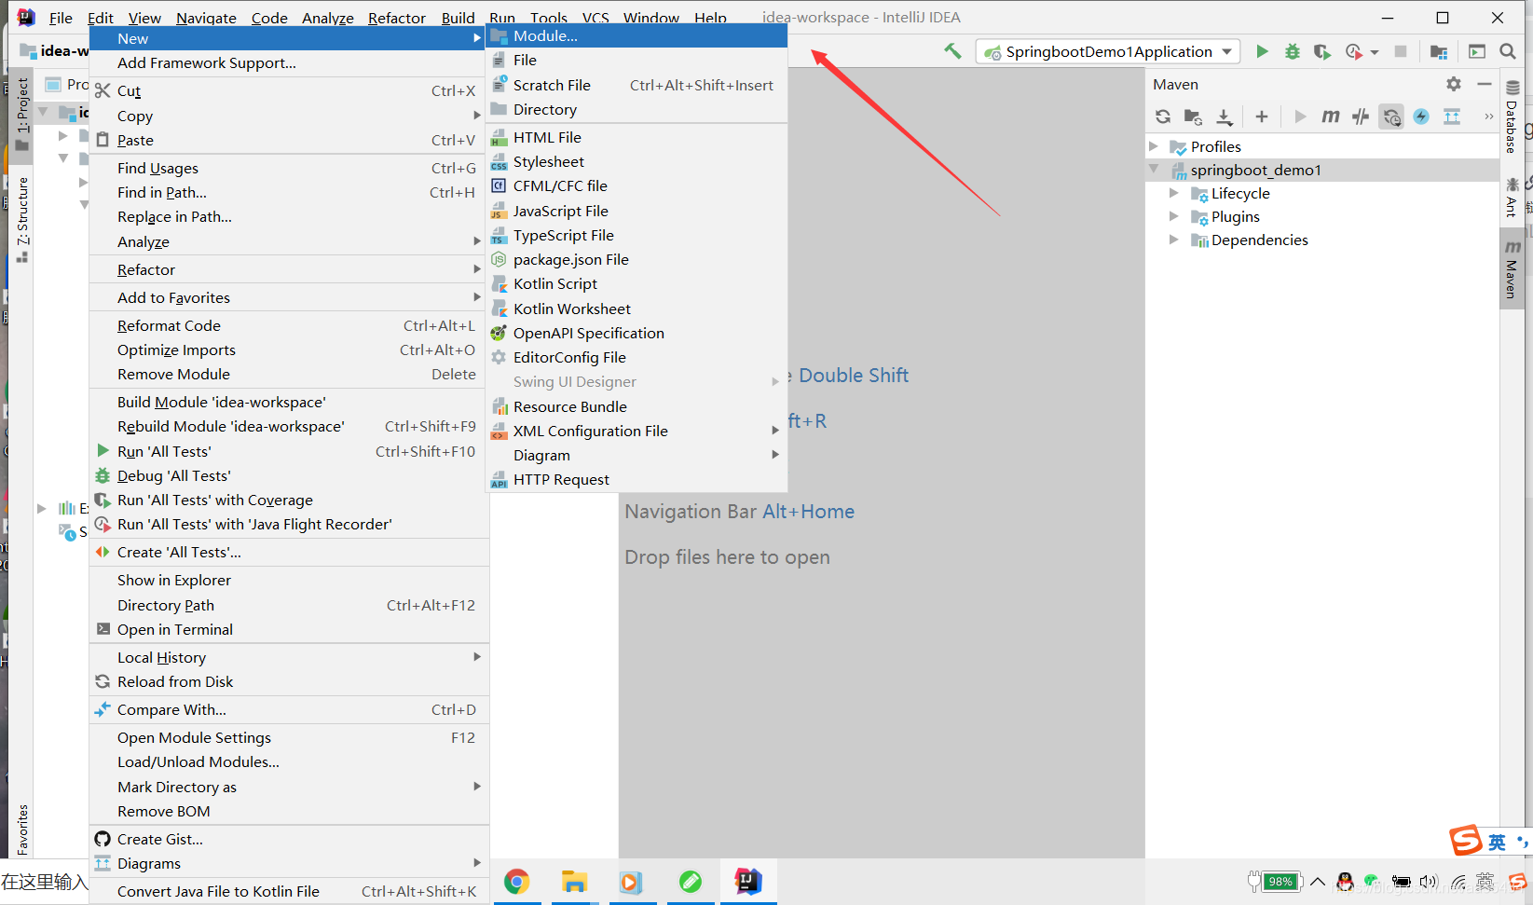1533x905 pixels.
Task: Show more Maven toolbar items chevrons
Action: 1488,117
